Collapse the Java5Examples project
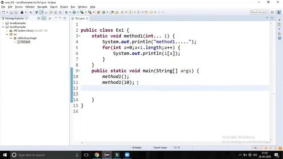Screen dimensions: 283x159 (3, 27)
